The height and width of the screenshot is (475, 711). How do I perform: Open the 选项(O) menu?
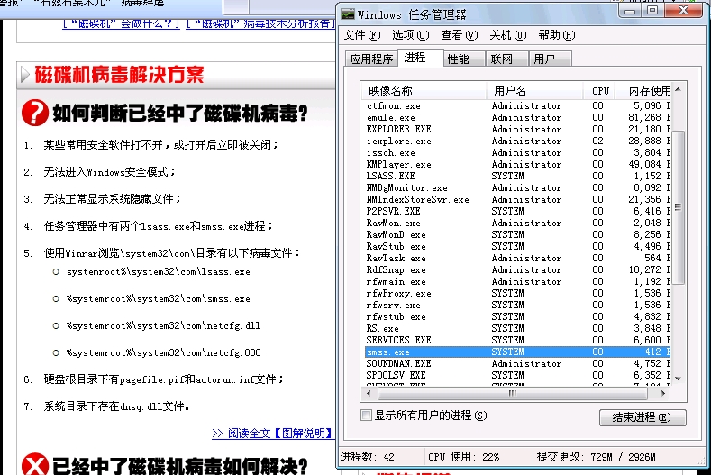pos(410,35)
